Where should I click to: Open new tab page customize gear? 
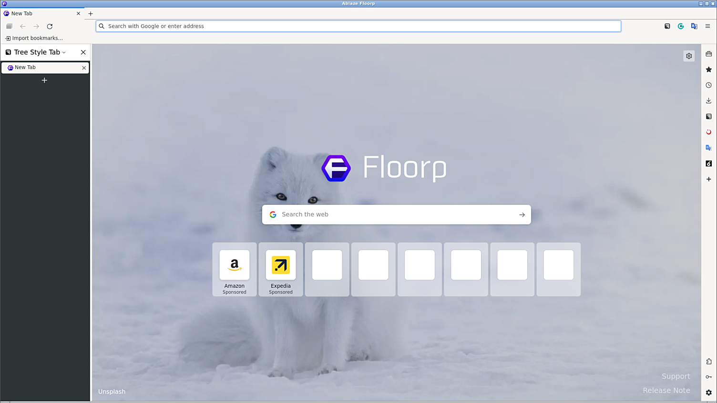pos(689,56)
